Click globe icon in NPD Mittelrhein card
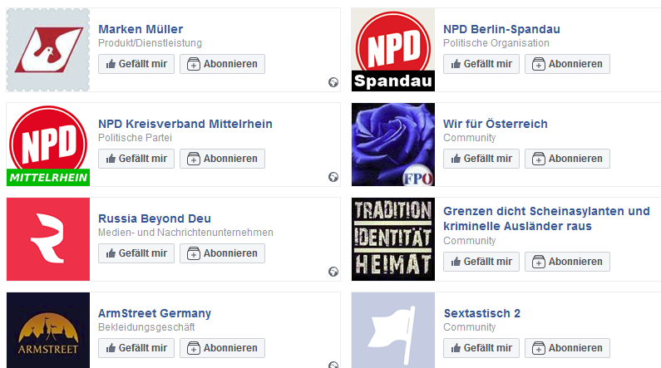The image size is (661, 368). coord(333,176)
